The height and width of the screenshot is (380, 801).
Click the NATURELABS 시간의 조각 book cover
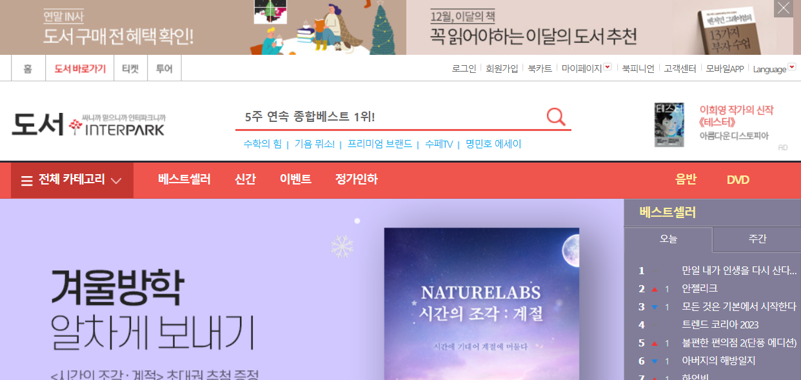tap(481, 304)
